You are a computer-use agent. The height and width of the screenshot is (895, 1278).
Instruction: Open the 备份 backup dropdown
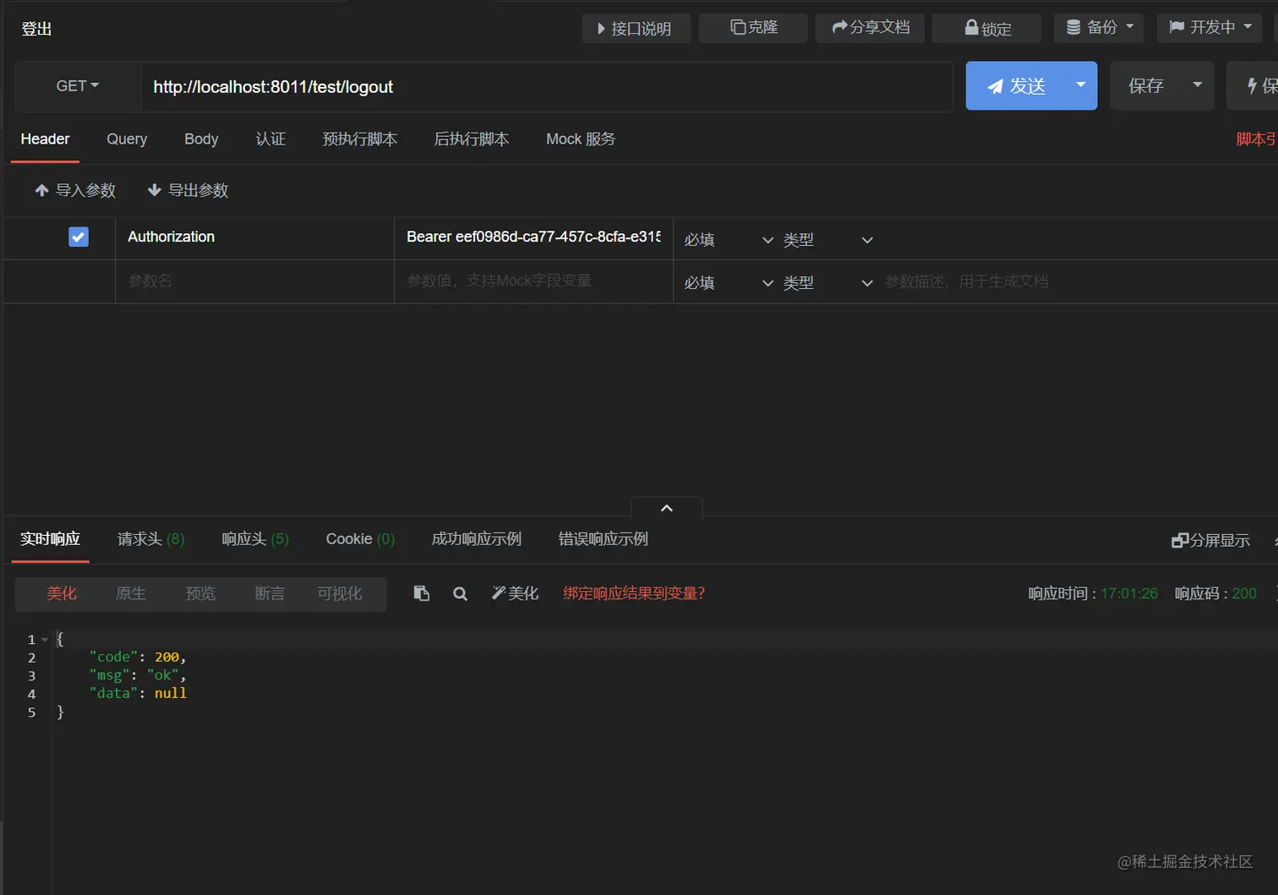click(1099, 28)
